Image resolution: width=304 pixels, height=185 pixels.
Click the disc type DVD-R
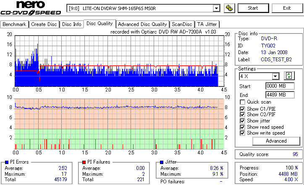269,39
